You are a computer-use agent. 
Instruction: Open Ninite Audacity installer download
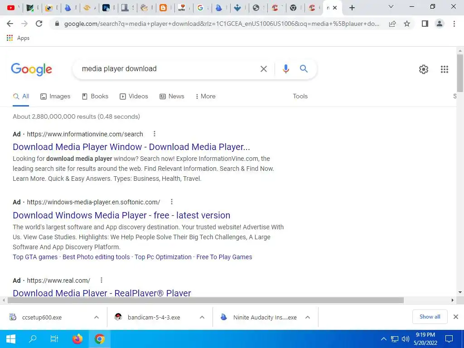(x=265, y=317)
